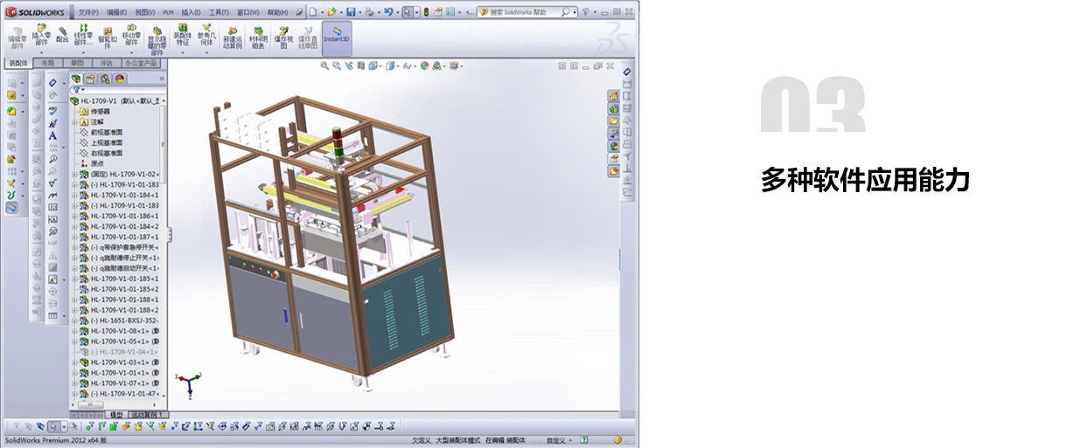Toggle the Instant3D button
The height and width of the screenshot is (448, 1067).
tap(337, 35)
